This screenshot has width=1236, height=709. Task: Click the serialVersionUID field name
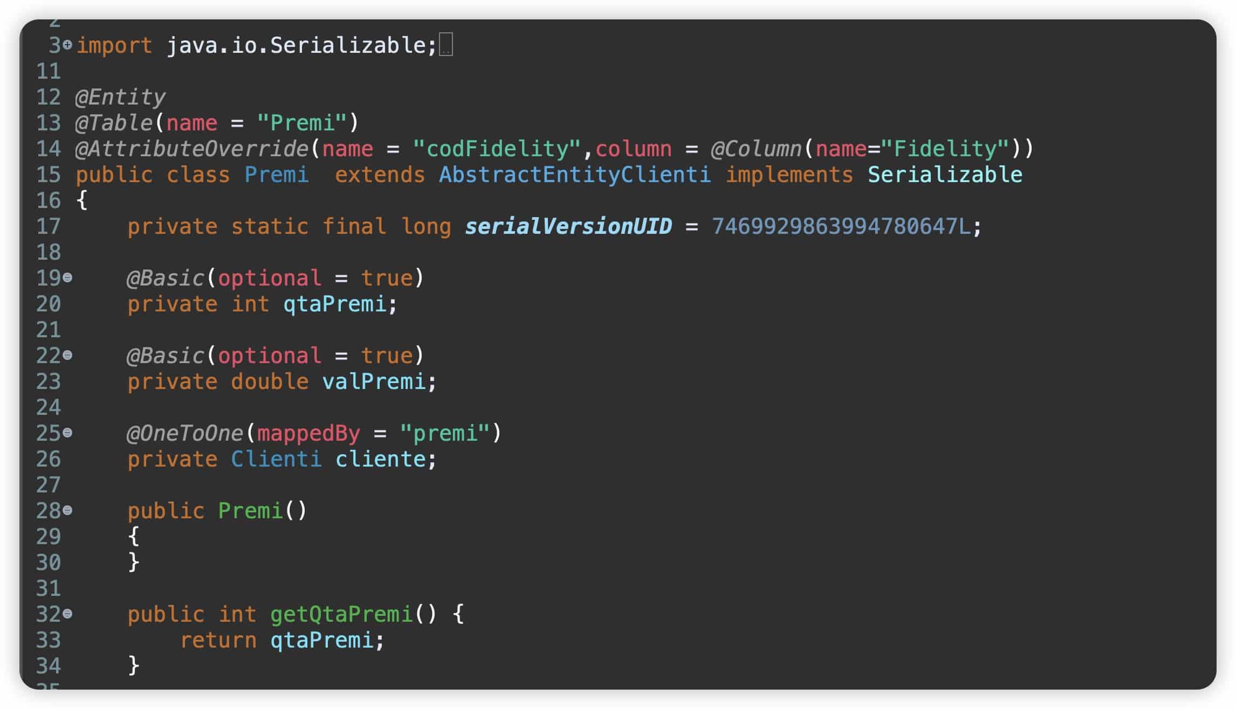coord(568,227)
